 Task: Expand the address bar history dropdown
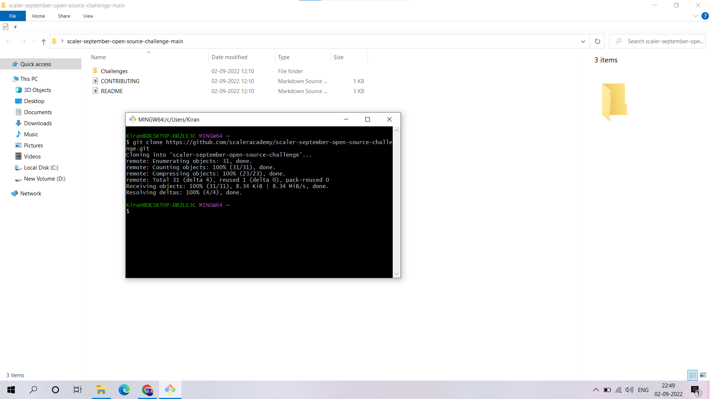[x=583, y=41]
